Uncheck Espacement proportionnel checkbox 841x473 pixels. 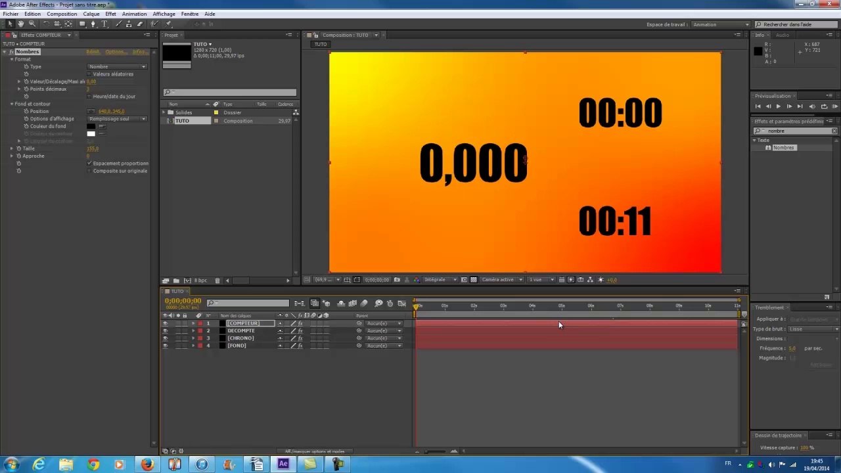click(89, 164)
